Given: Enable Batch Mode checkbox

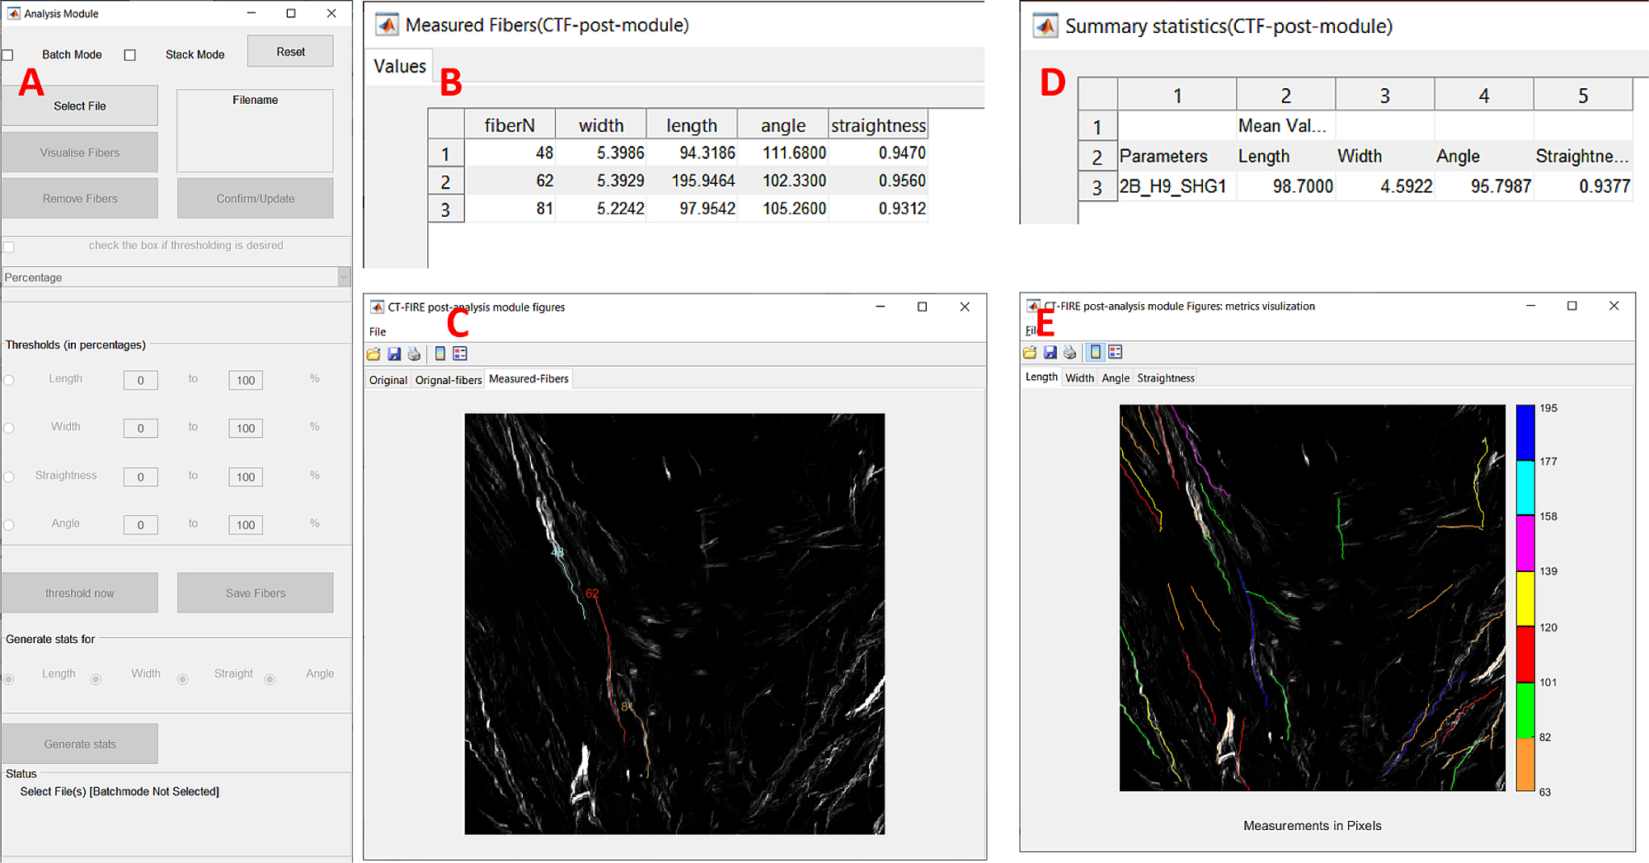Looking at the screenshot, I should click(8, 55).
